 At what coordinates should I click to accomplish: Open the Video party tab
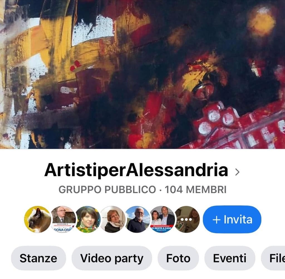coord(112,258)
